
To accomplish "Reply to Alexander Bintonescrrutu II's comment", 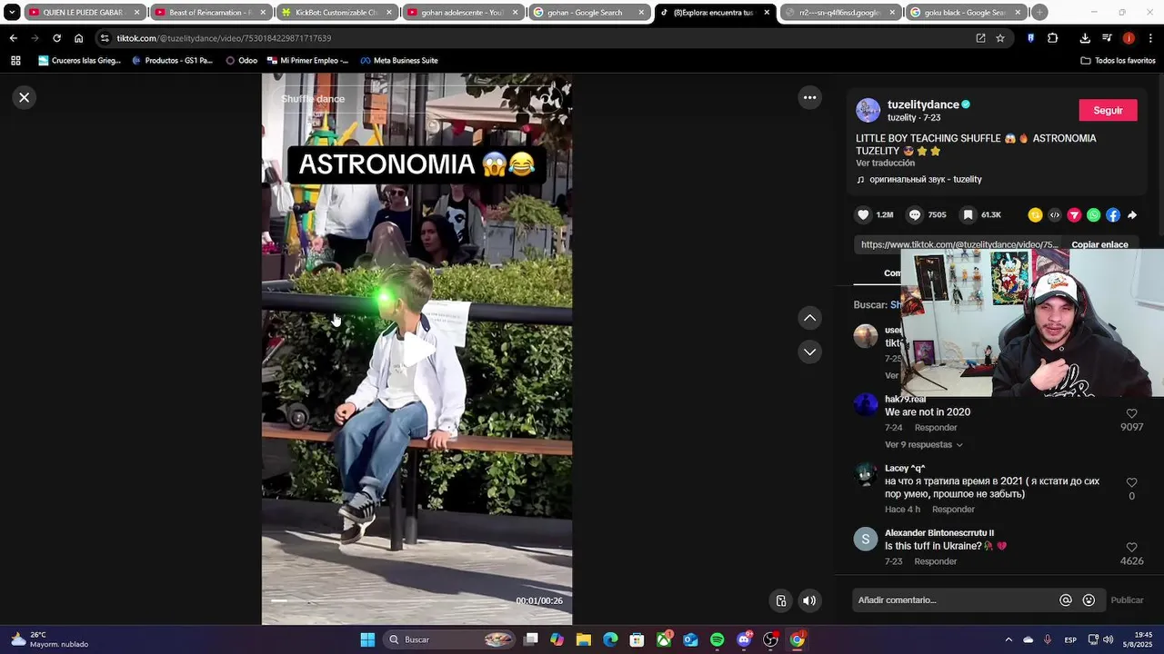I will coord(936,561).
